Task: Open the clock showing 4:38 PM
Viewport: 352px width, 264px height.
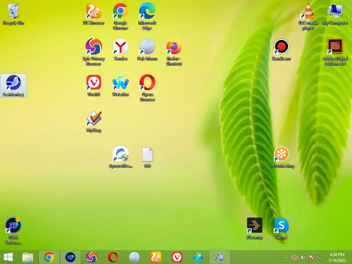Action: click(337, 257)
